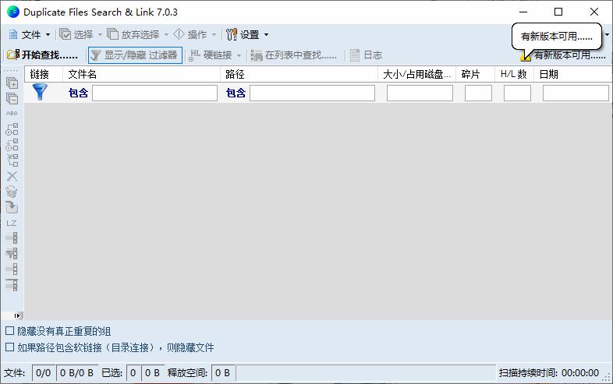613x384 pixels.
Task: Click the 放弃选择 stacked pages icon
Action: pos(112,34)
